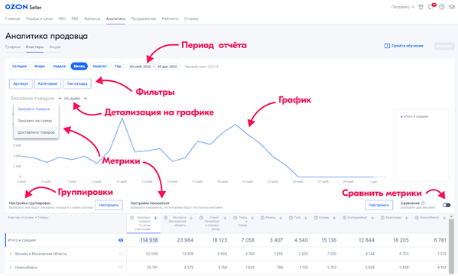Click the sort arrow in Новосибирск column header

(444, 218)
